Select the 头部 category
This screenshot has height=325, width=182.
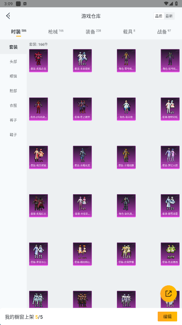(13, 61)
